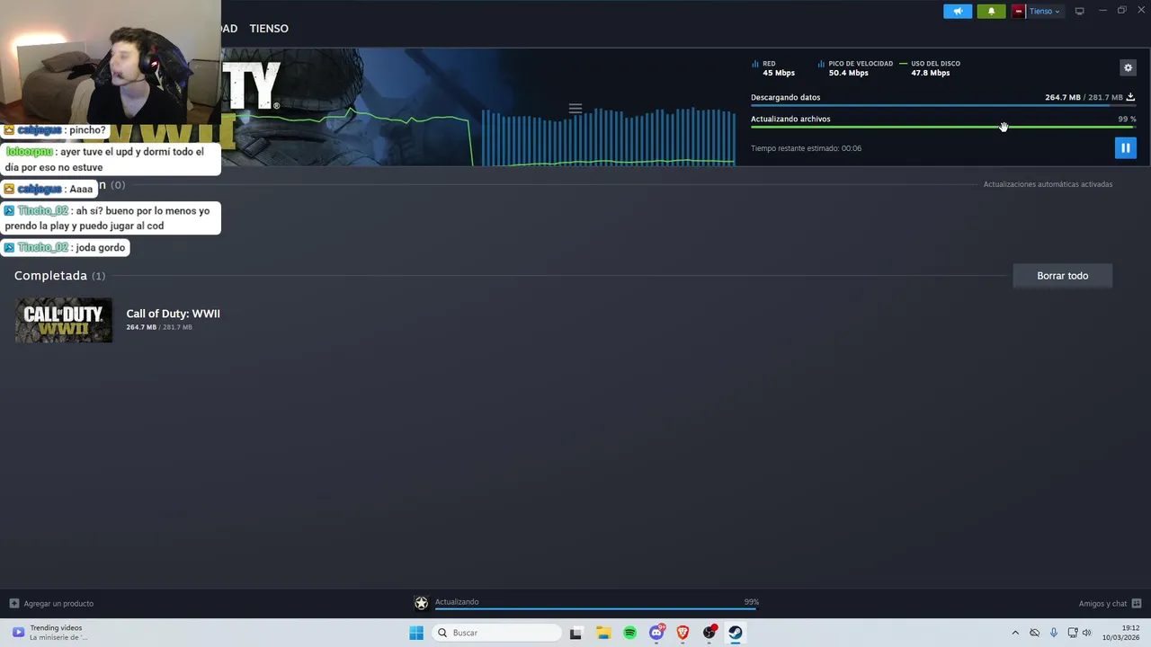Open Brave browser from taskbar
The width and height of the screenshot is (1151, 647).
pos(683,633)
